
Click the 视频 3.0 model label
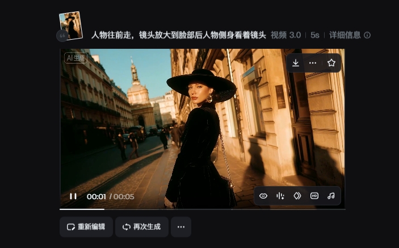click(x=285, y=35)
